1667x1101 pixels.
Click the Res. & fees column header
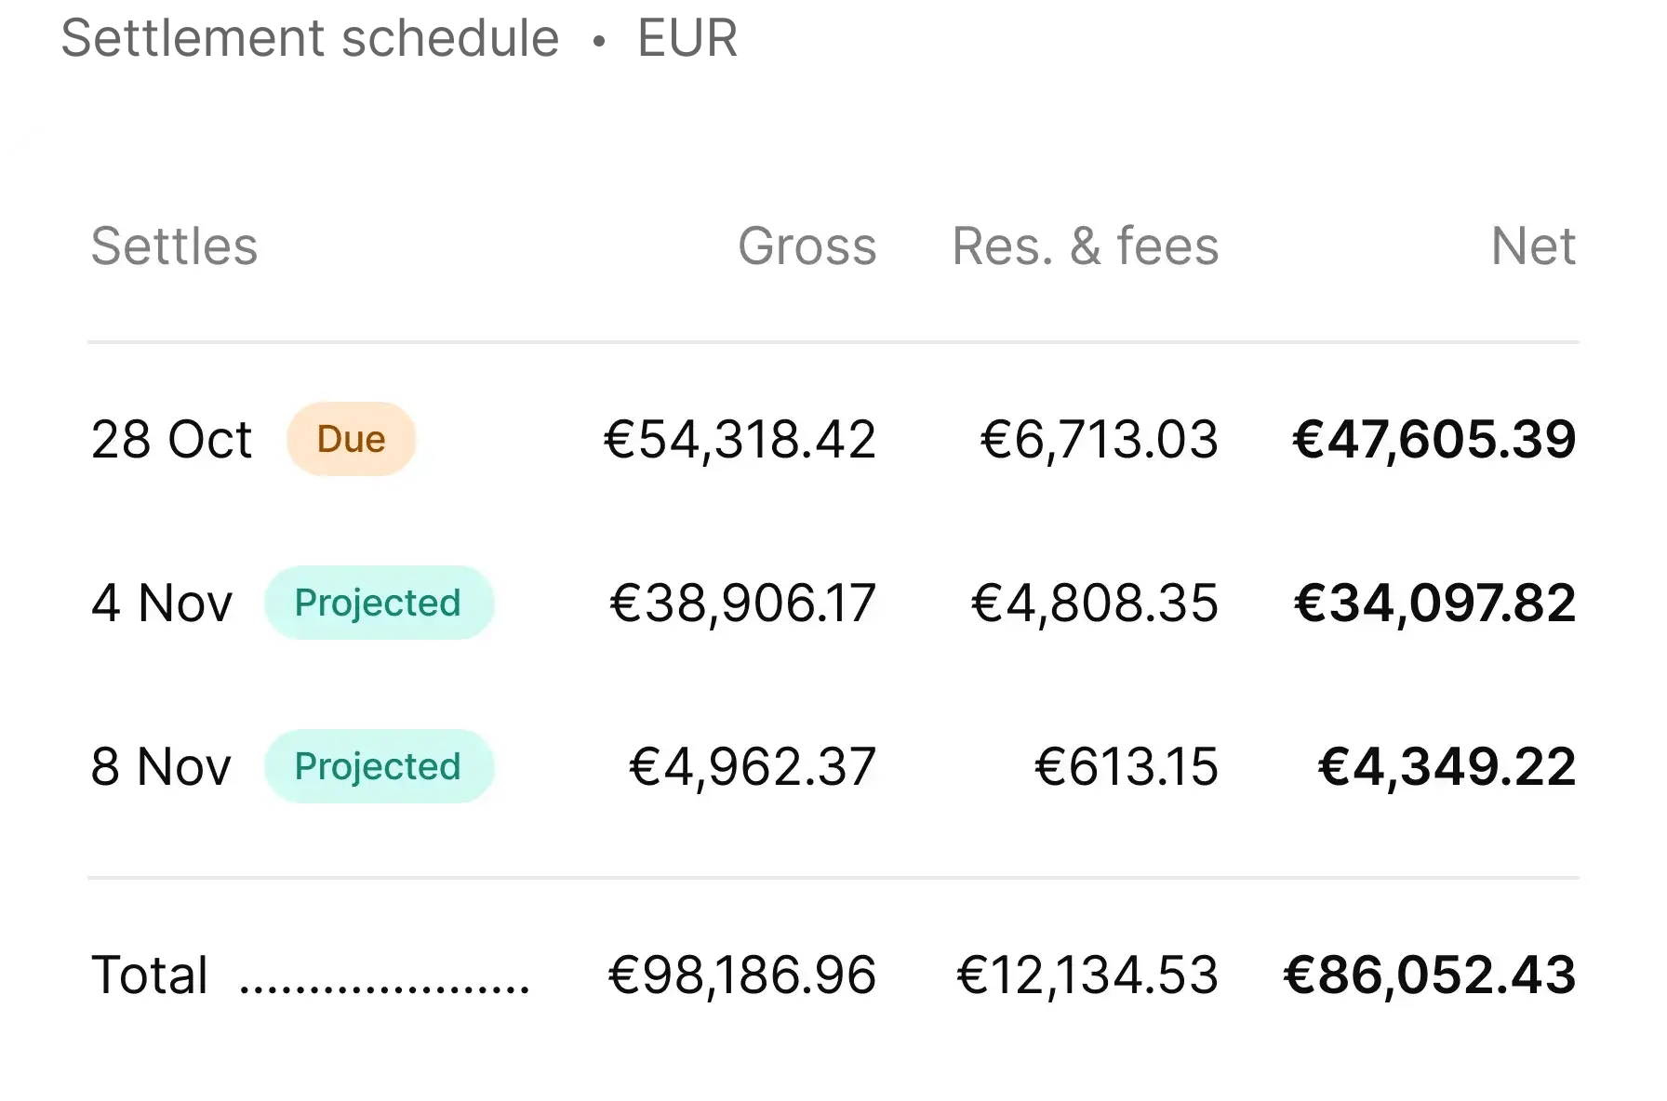coord(1085,246)
